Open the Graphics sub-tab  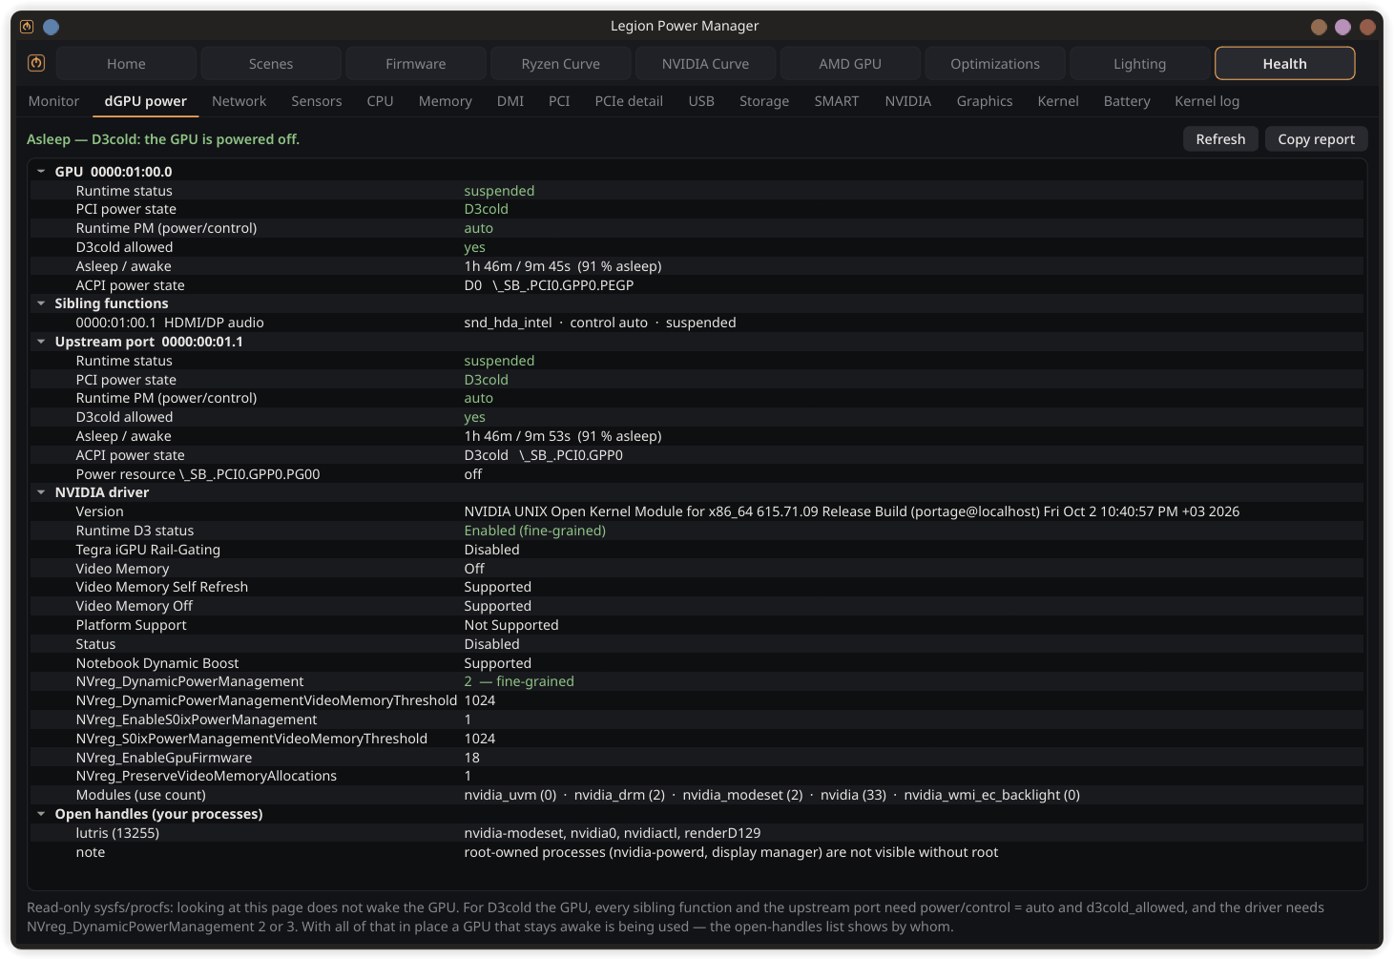[x=985, y=101]
